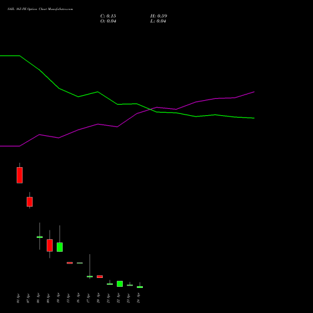
Task: Click the close price value C: 0.15
Action: (x=108, y=16)
